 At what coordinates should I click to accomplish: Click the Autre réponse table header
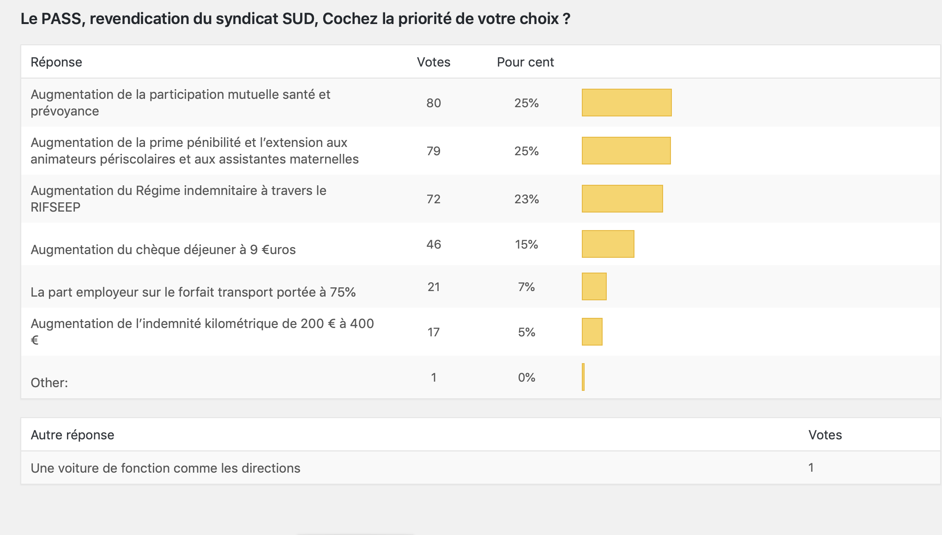[72, 435]
